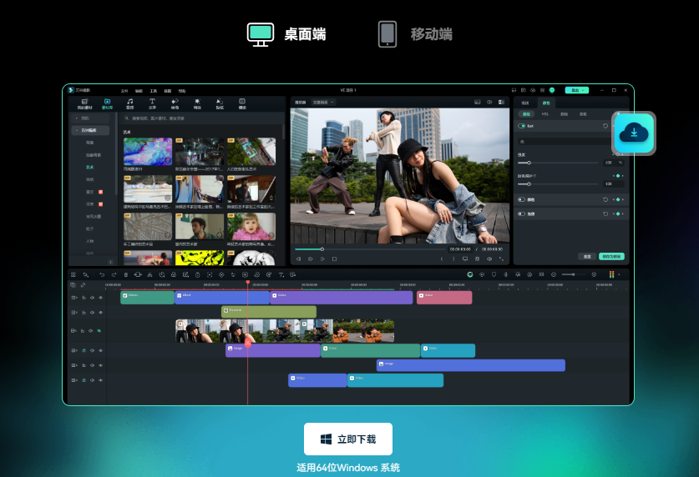Click the mark-in brace icon in player
The height and width of the screenshot is (477, 699).
coord(441,259)
